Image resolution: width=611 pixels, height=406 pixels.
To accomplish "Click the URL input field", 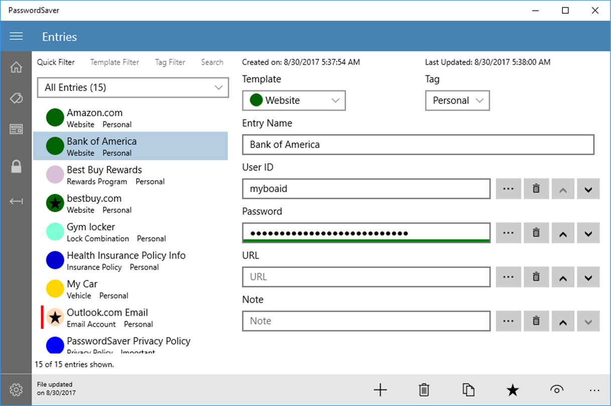I will pyautogui.click(x=366, y=277).
